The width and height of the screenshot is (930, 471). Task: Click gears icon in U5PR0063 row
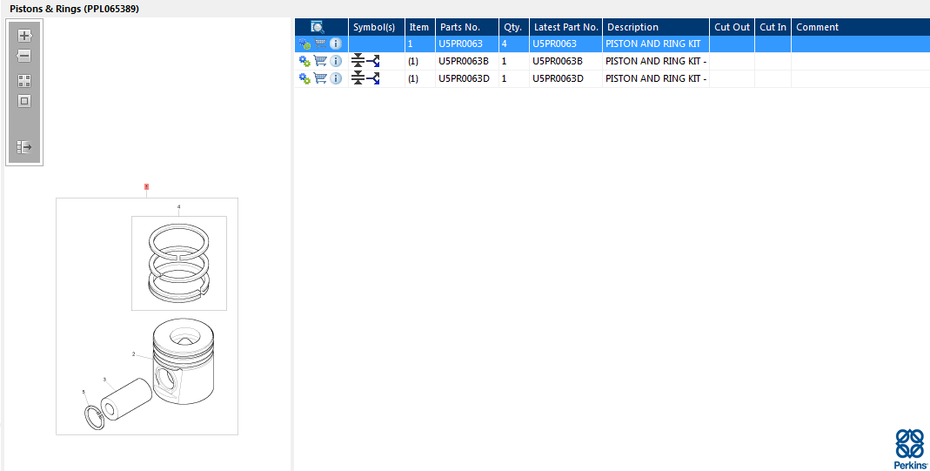click(x=304, y=44)
